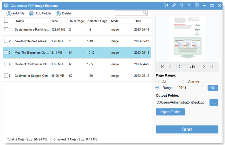
Task: Sort by the Selected Page column header
Action: 97,21
